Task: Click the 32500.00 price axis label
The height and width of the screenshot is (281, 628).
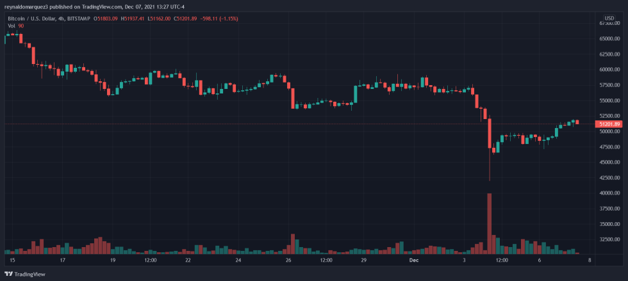Action: pyautogui.click(x=609, y=240)
